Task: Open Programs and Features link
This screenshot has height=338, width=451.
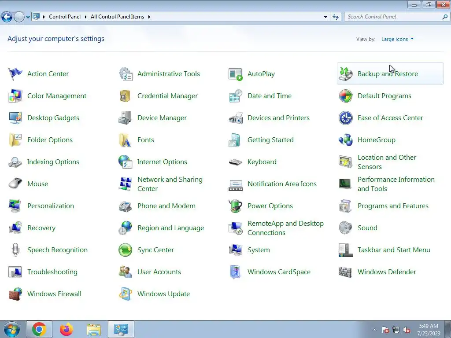Action: tap(393, 206)
